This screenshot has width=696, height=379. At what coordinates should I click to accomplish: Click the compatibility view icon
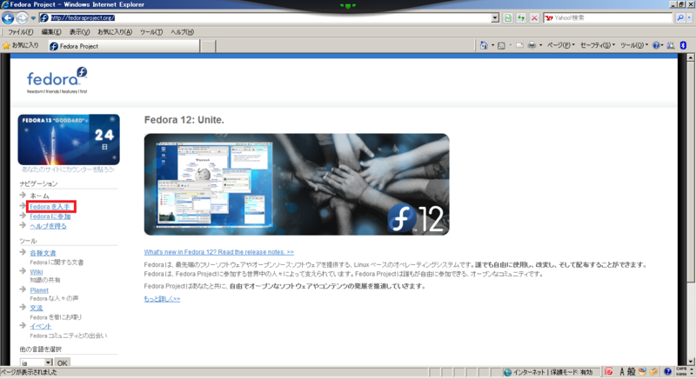(x=508, y=17)
